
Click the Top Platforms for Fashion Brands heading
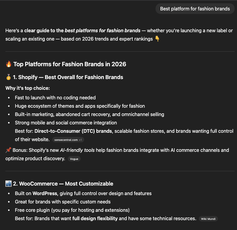(x=70, y=64)
